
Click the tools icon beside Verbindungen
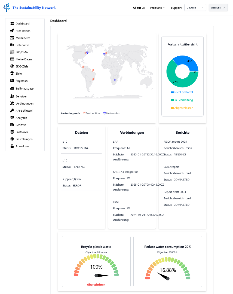coord(12,103)
